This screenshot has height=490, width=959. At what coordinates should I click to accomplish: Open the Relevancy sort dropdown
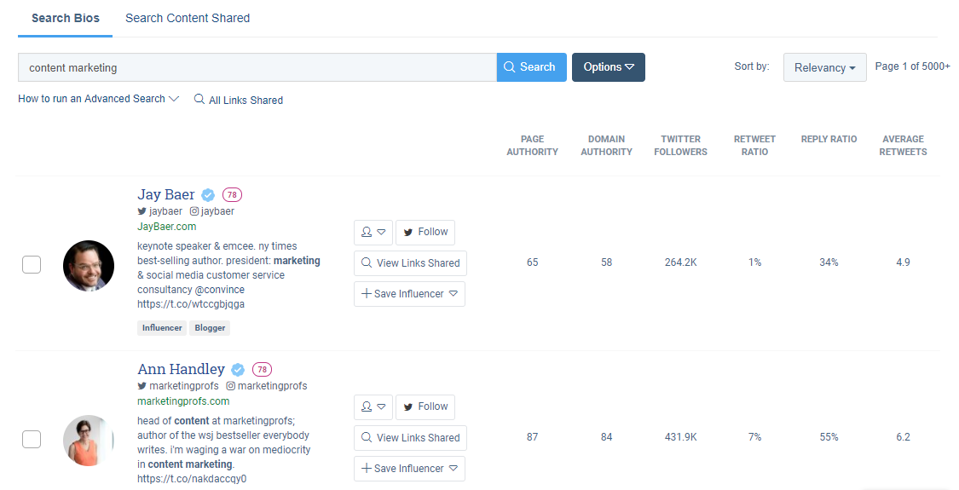pos(824,67)
